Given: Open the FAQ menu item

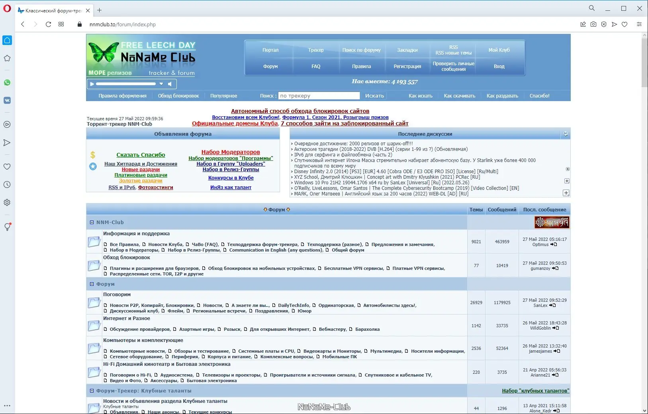Looking at the screenshot, I should tap(316, 66).
